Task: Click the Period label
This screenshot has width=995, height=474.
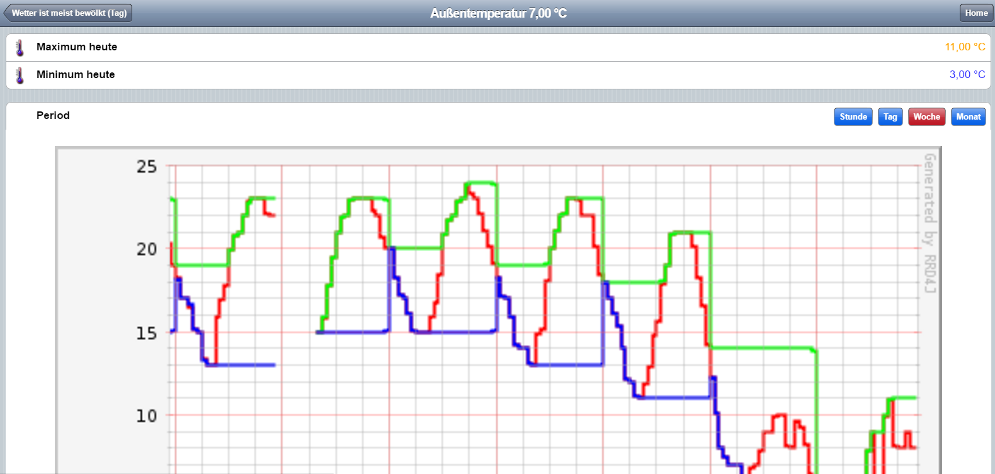Action: [x=53, y=116]
